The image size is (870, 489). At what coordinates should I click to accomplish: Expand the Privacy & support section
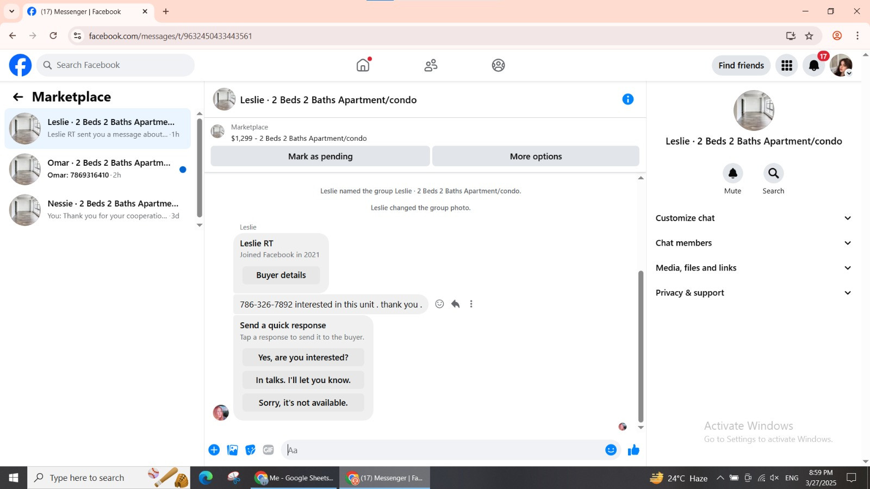click(x=754, y=293)
